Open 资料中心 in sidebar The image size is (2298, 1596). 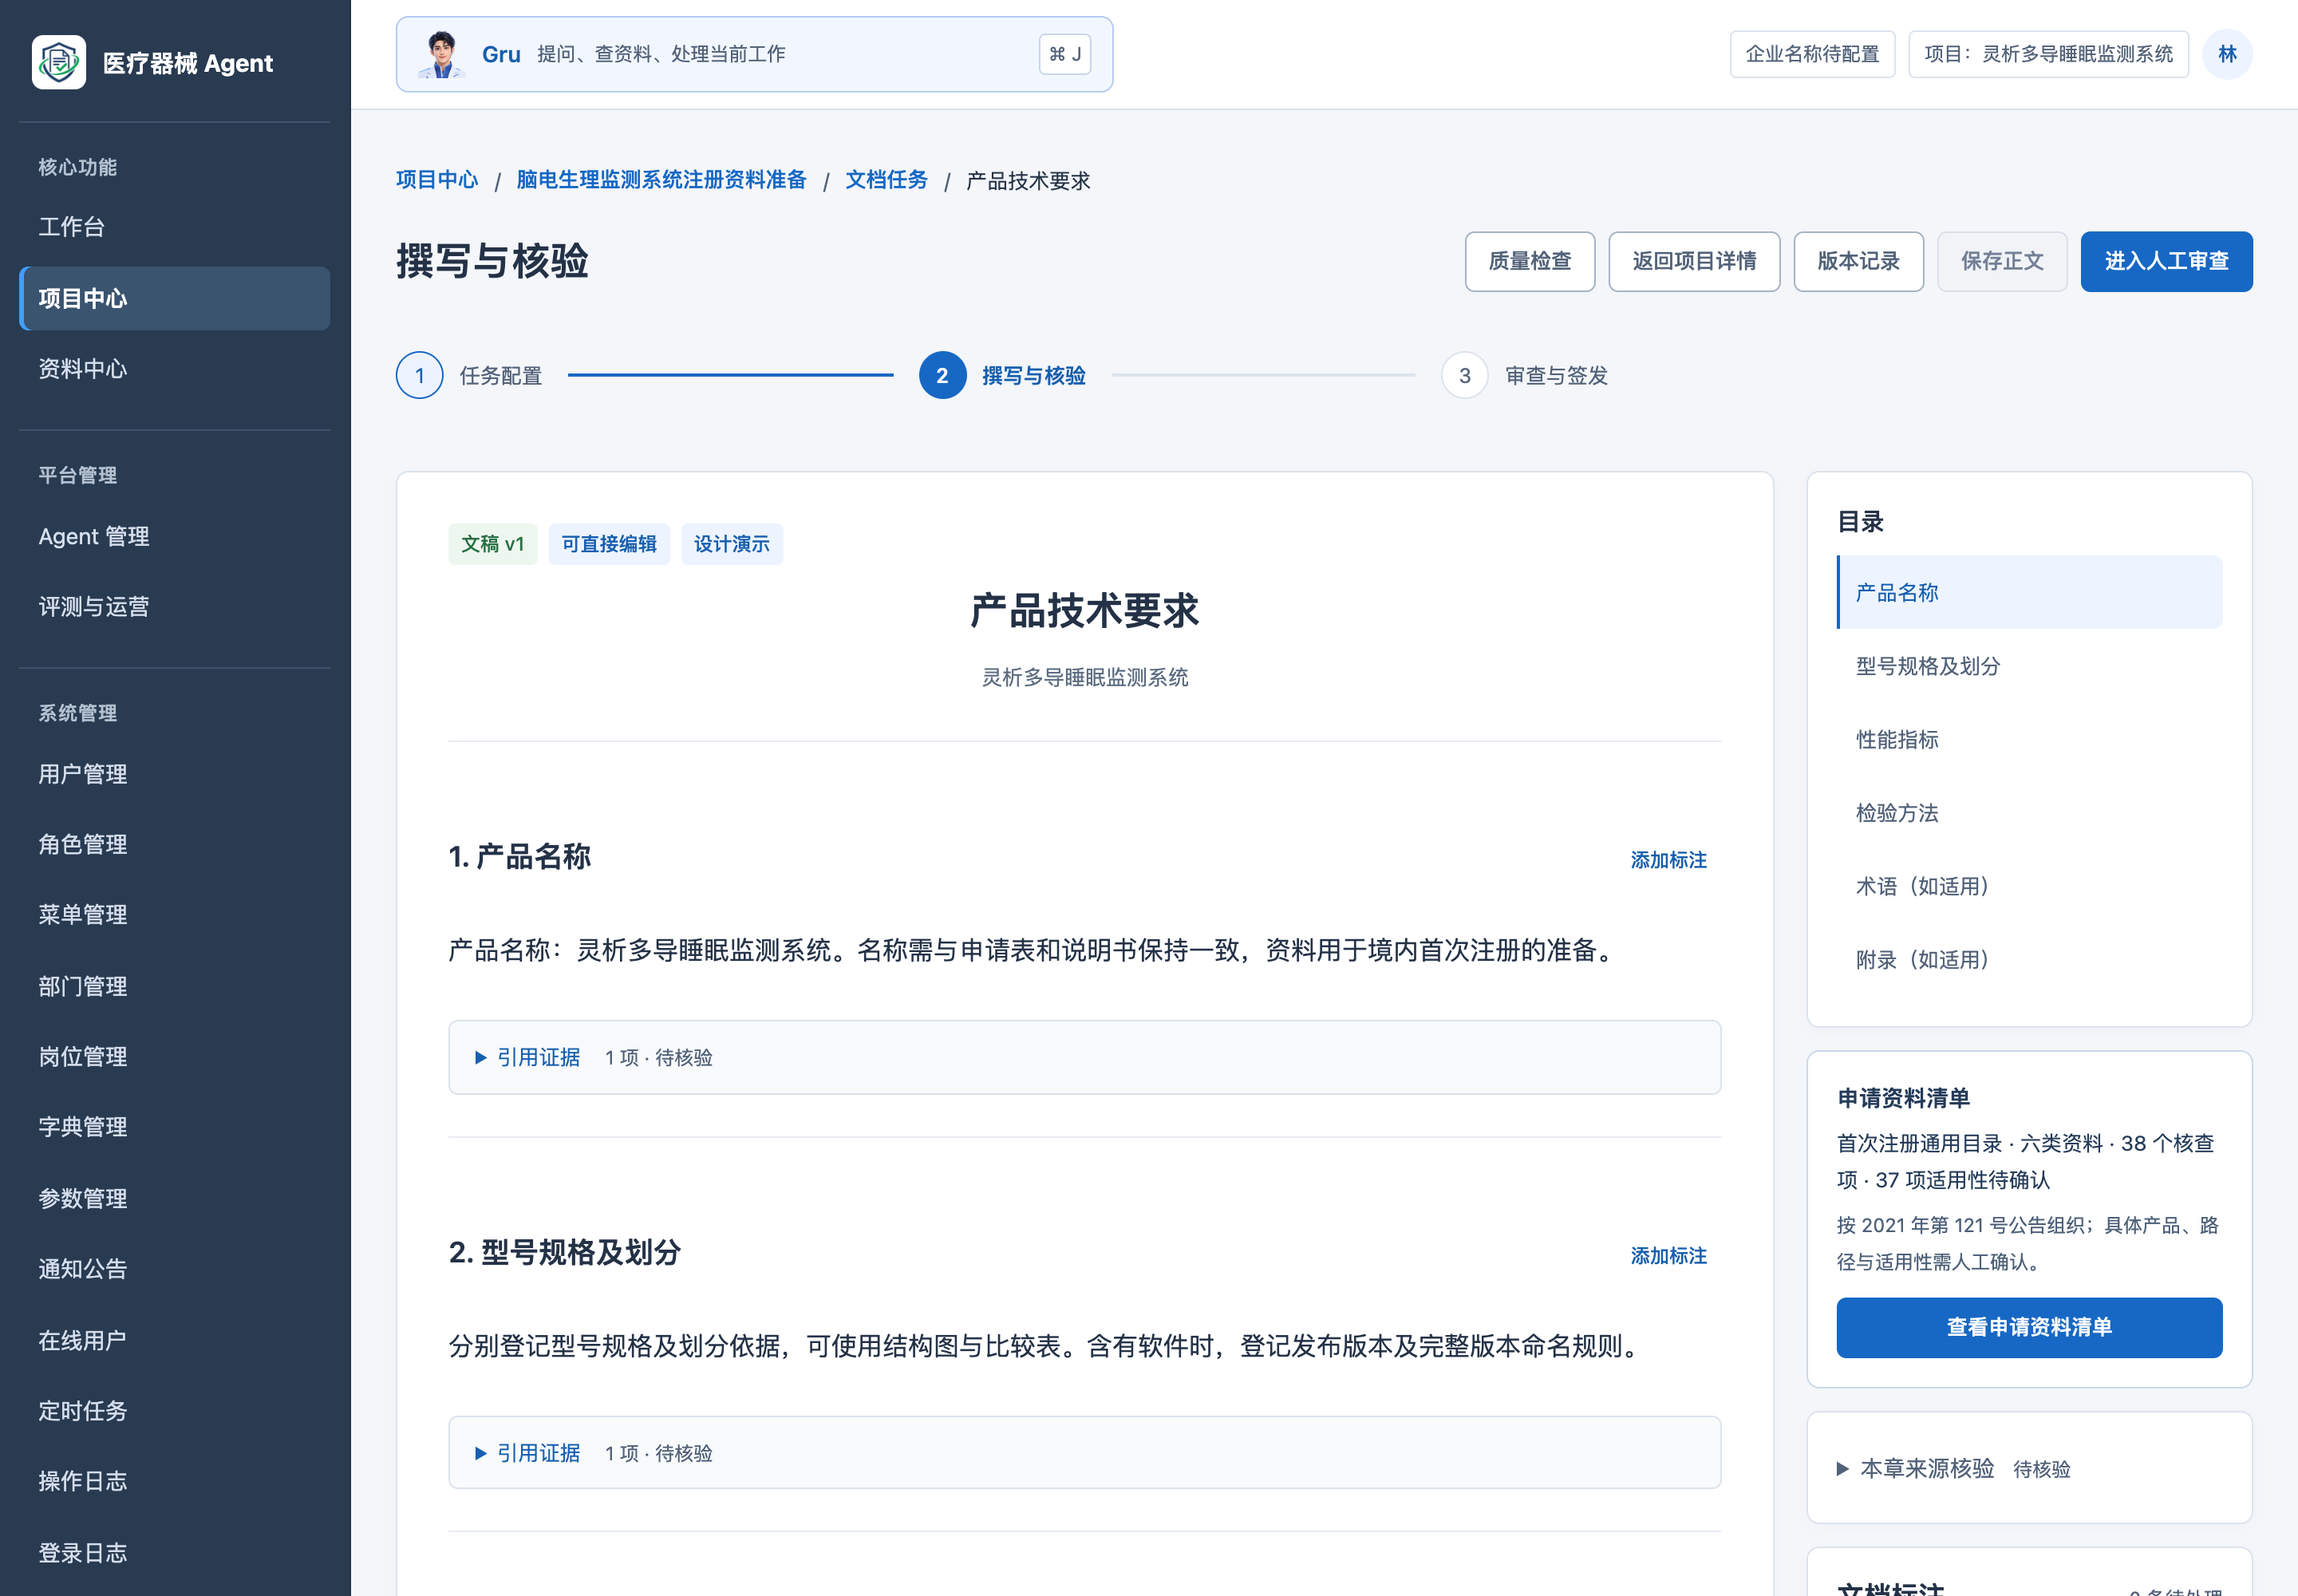coord(174,369)
